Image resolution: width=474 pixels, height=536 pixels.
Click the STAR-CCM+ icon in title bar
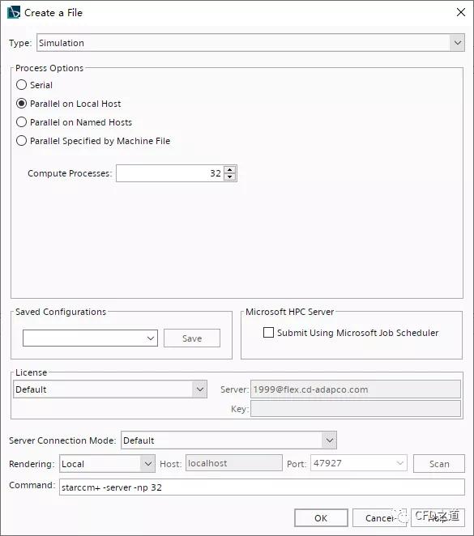14,13
